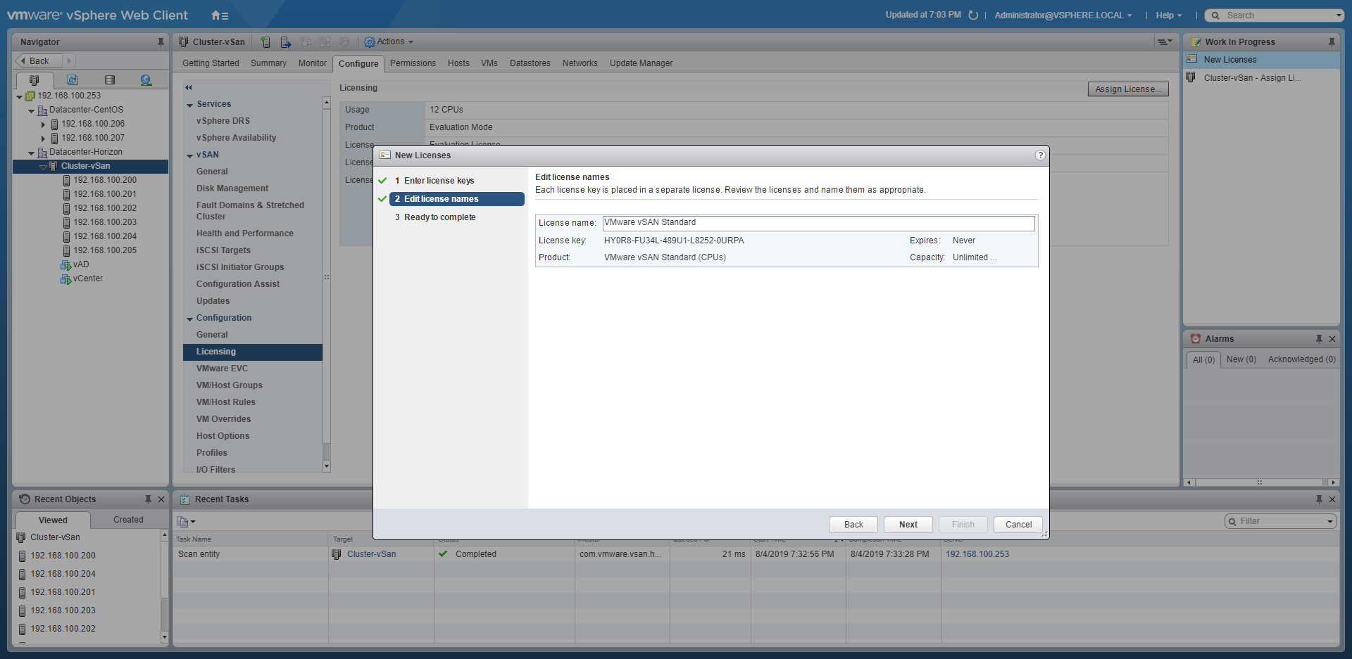Click the Move Hosts into Cluster icon
The height and width of the screenshot is (659, 1352).
[285, 42]
